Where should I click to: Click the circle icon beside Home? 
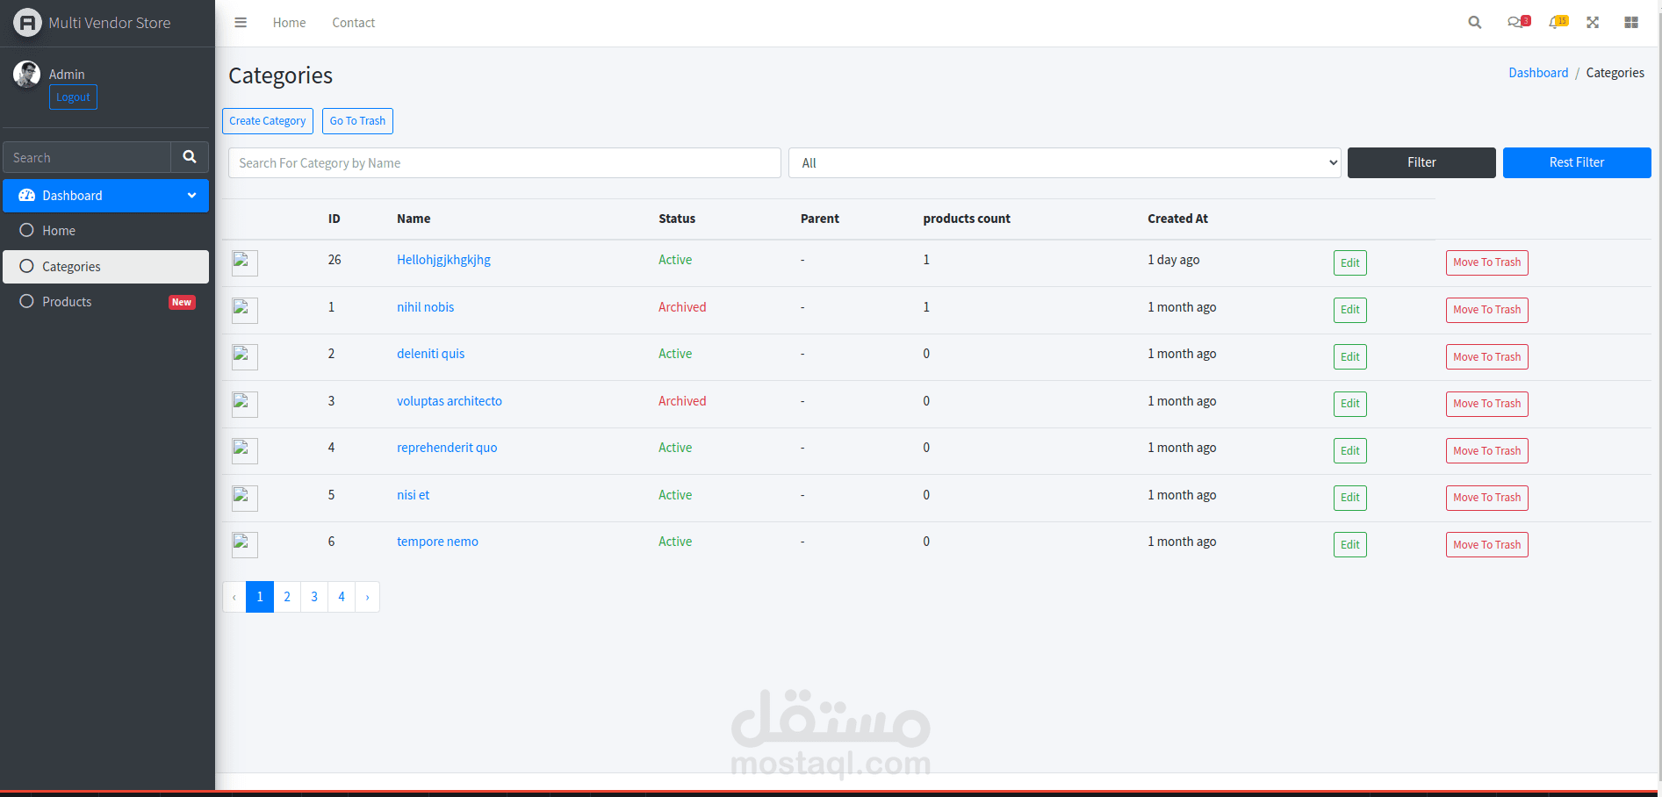[26, 230]
